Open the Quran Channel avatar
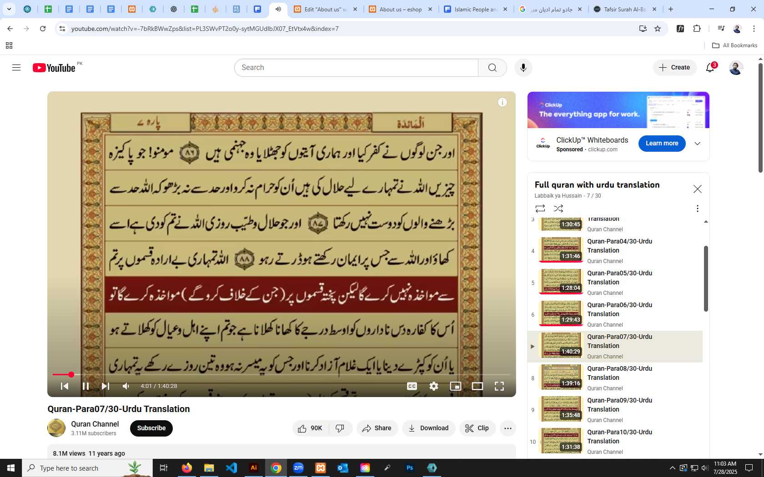 [x=56, y=428]
